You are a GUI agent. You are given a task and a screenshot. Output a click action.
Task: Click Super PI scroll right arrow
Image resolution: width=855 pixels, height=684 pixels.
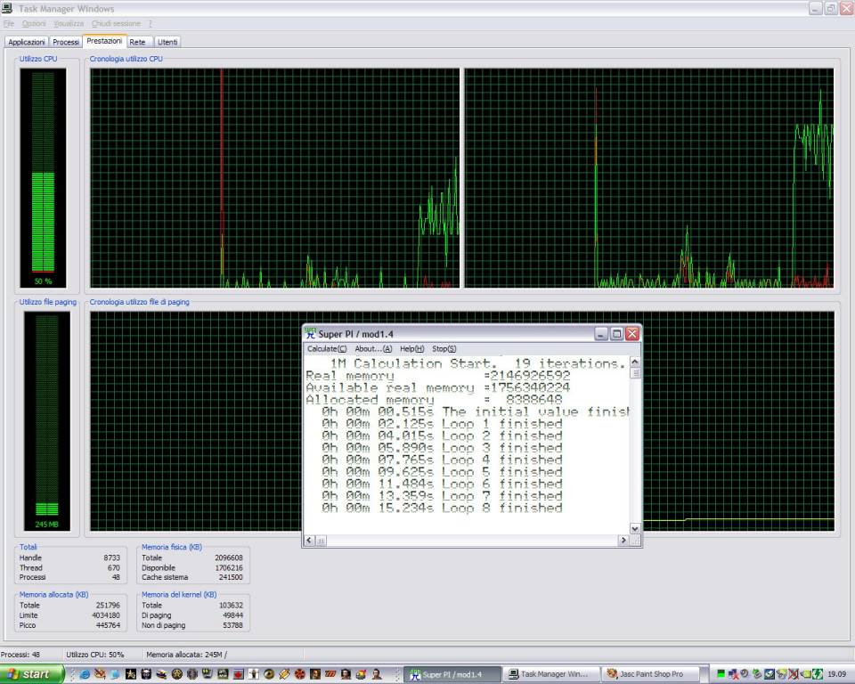[x=623, y=540]
